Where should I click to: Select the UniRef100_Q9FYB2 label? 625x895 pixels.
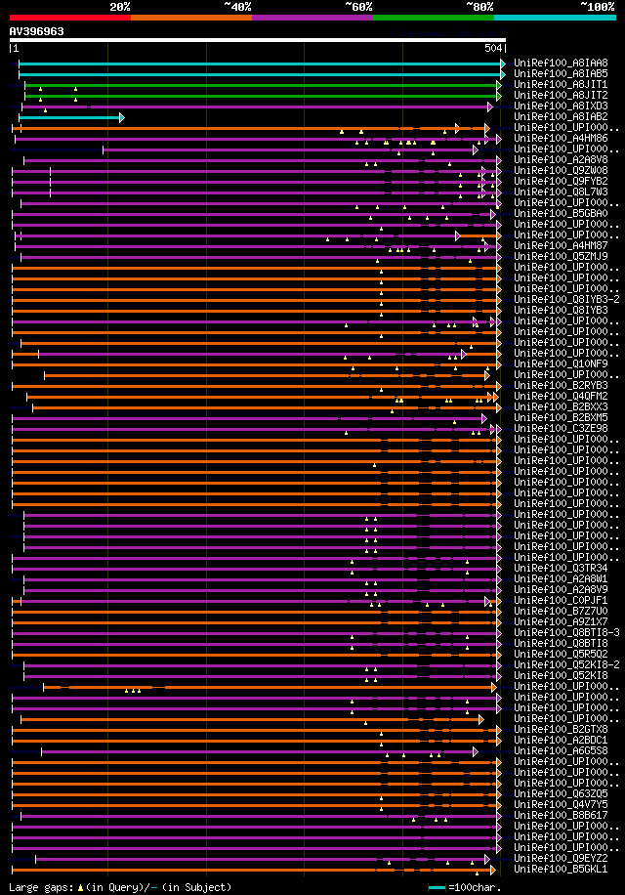pyautogui.click(x=561, y=182)
